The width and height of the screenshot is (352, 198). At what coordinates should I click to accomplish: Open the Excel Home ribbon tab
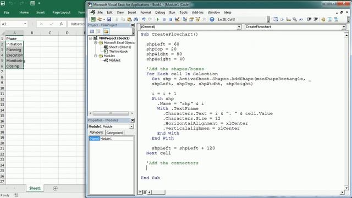[x=24, y=13]
